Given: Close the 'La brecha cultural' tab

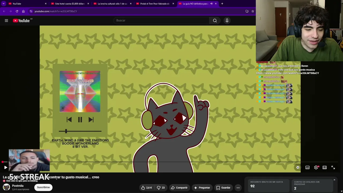Looking at the screenshot, I should 131,4.
